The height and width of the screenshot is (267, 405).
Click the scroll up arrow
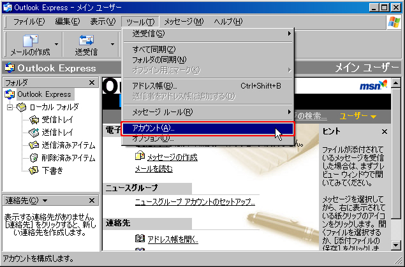396,83
